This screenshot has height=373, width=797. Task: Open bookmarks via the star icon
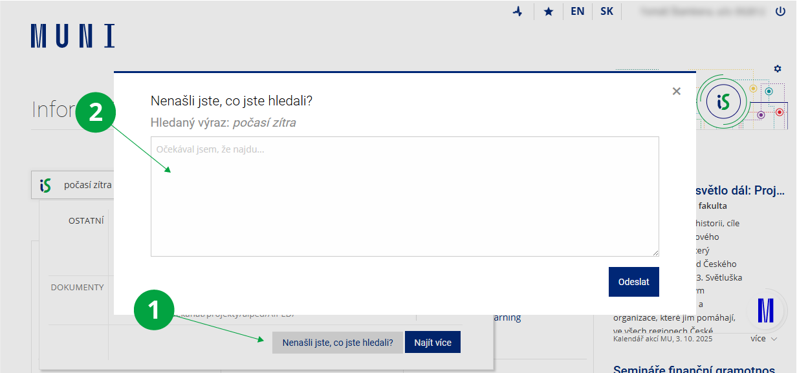pyautogui.click(x=549, y=12)
